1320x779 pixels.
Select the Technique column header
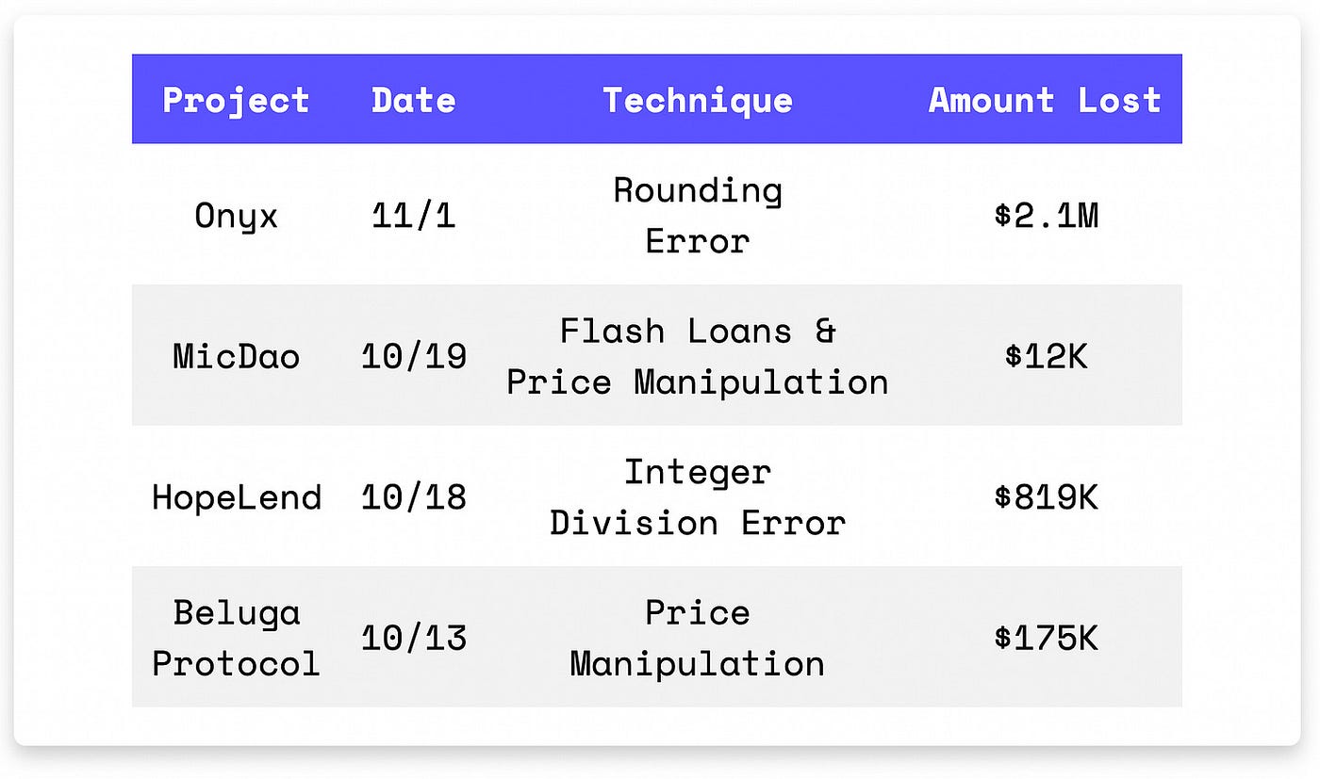[x=698, y=100]
